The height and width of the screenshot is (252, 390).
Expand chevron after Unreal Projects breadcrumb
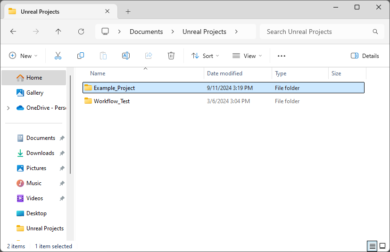pos(236,32)
